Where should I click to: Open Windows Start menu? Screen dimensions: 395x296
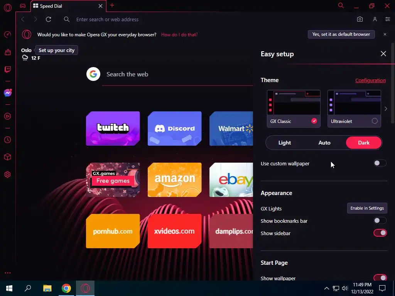[9, 288]
